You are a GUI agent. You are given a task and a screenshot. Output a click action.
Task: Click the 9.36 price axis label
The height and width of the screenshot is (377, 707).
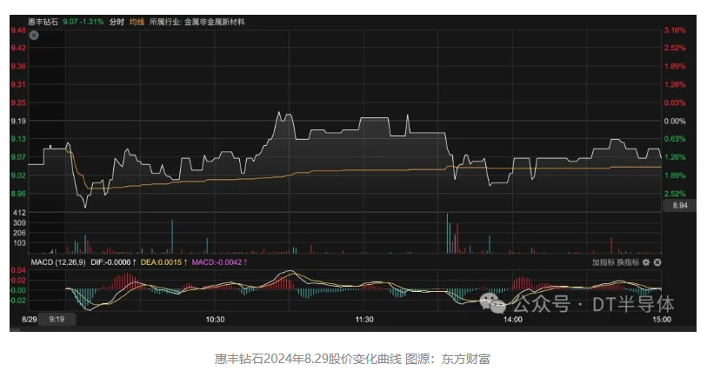(18, 66)
